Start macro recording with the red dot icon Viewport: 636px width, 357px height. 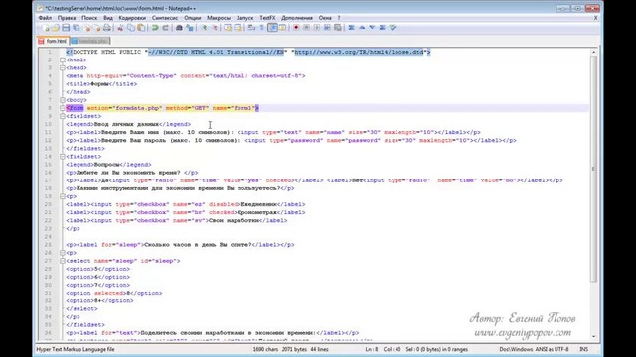296,28
